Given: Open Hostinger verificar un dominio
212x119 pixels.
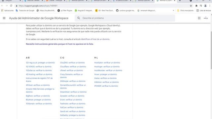Looking at the screenshot, I should click(x=107, y=66).
